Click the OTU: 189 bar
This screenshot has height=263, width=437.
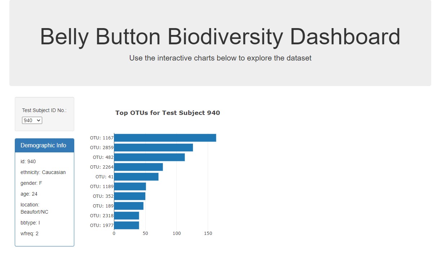point(129,206)
